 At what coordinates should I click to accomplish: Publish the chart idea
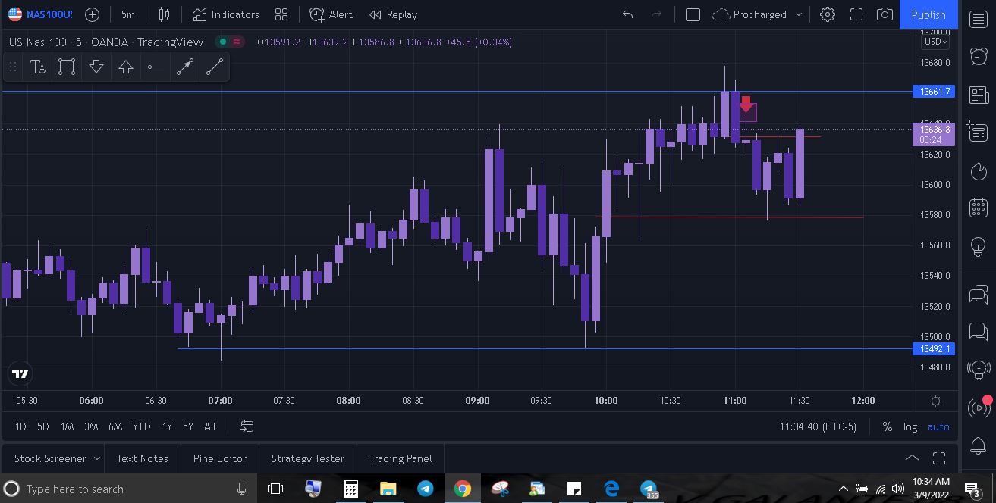coord(928,14)
